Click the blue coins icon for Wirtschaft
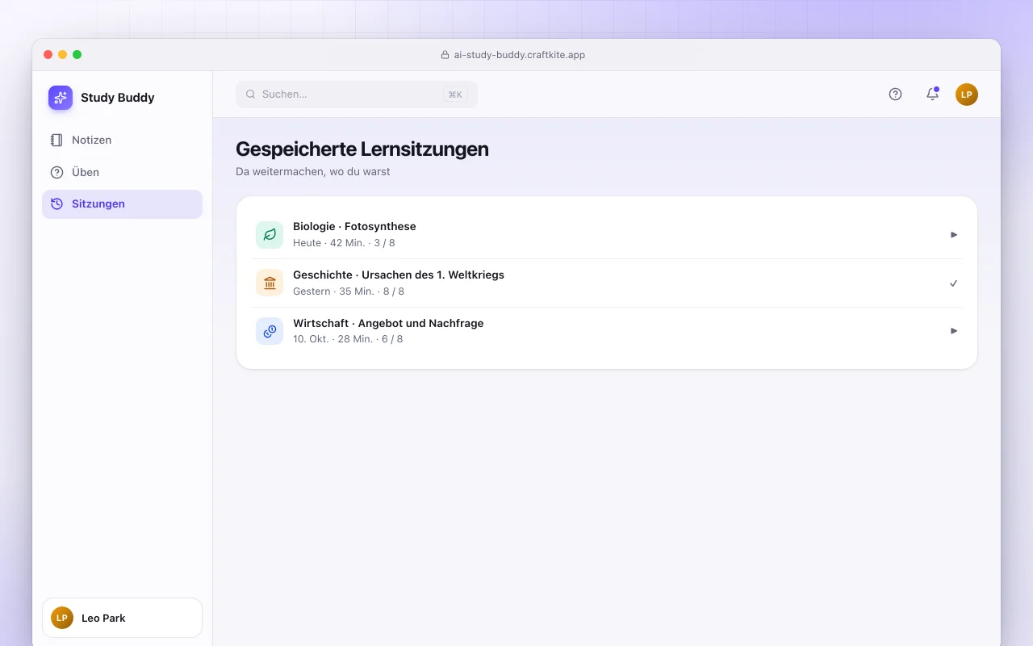This screenshot has width=1033, height=646. [270, 331]
